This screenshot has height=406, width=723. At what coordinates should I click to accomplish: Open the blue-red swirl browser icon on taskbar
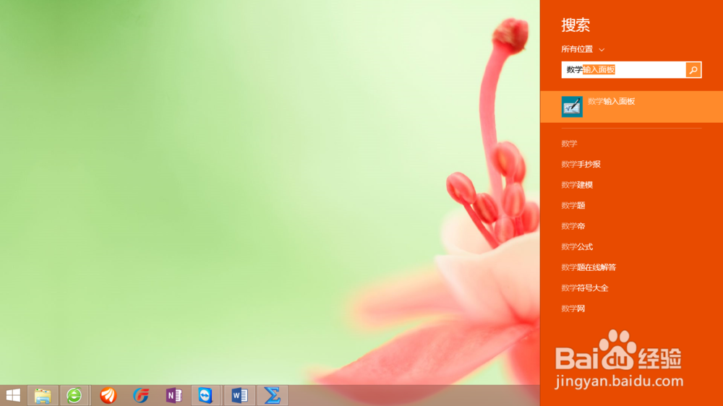pyautogui.click(x=141, y=395)
